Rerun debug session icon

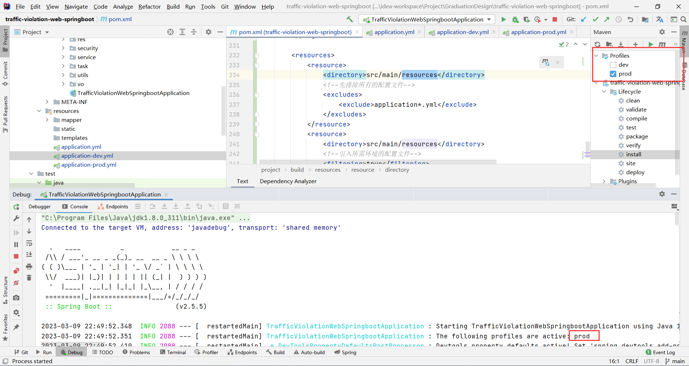16,207
